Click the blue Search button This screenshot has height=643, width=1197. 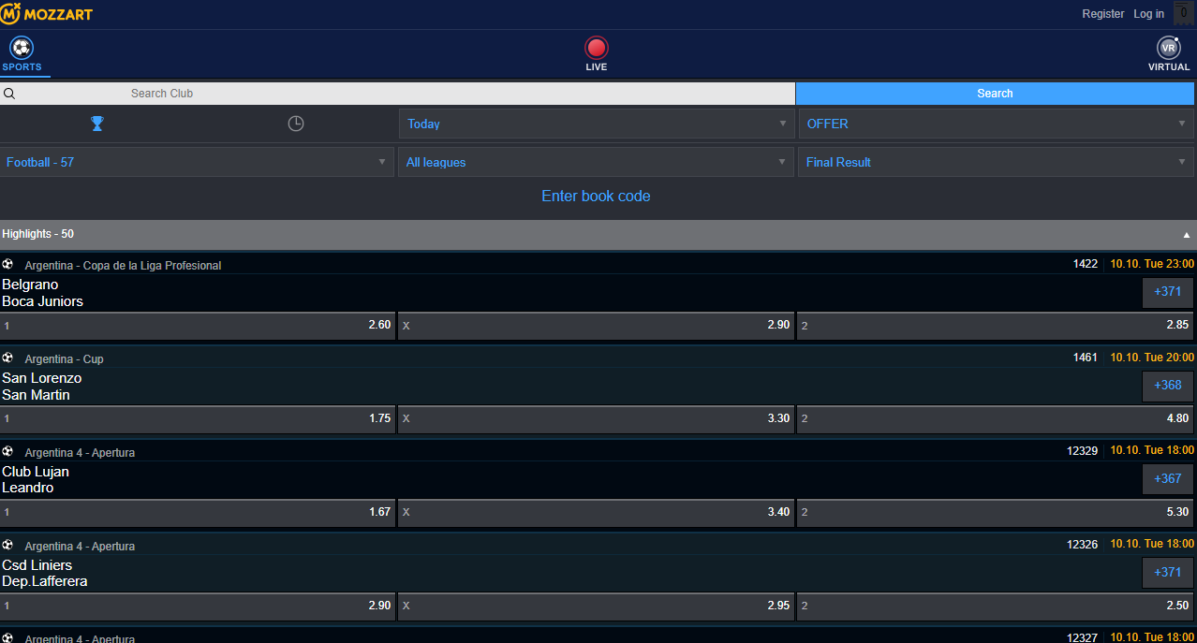click(995, 94)
